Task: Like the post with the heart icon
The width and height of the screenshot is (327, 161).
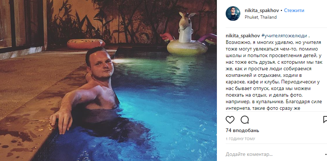Action: click(230, 120)
